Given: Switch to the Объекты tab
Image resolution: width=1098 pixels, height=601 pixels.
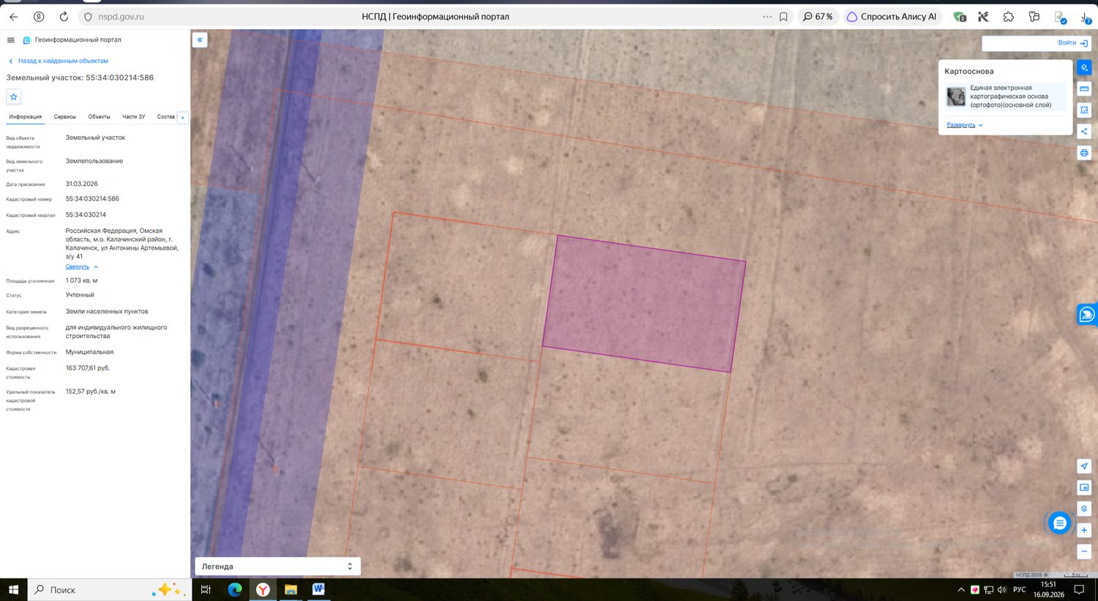Looking at the screenshot, I should pyautogui.click(x=99, y=117).
